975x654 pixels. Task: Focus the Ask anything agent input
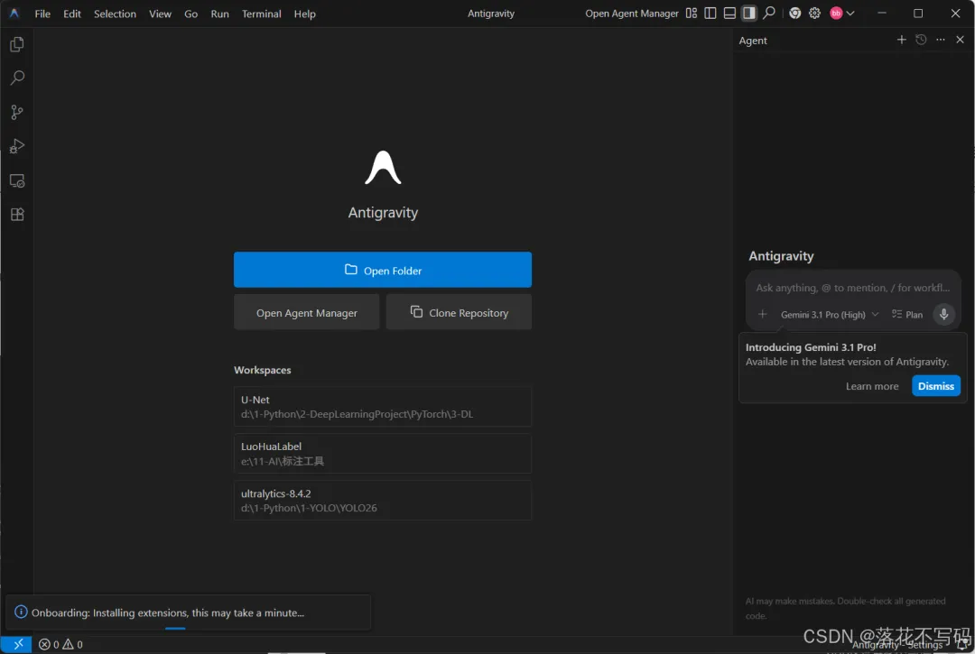coord(852,288)
